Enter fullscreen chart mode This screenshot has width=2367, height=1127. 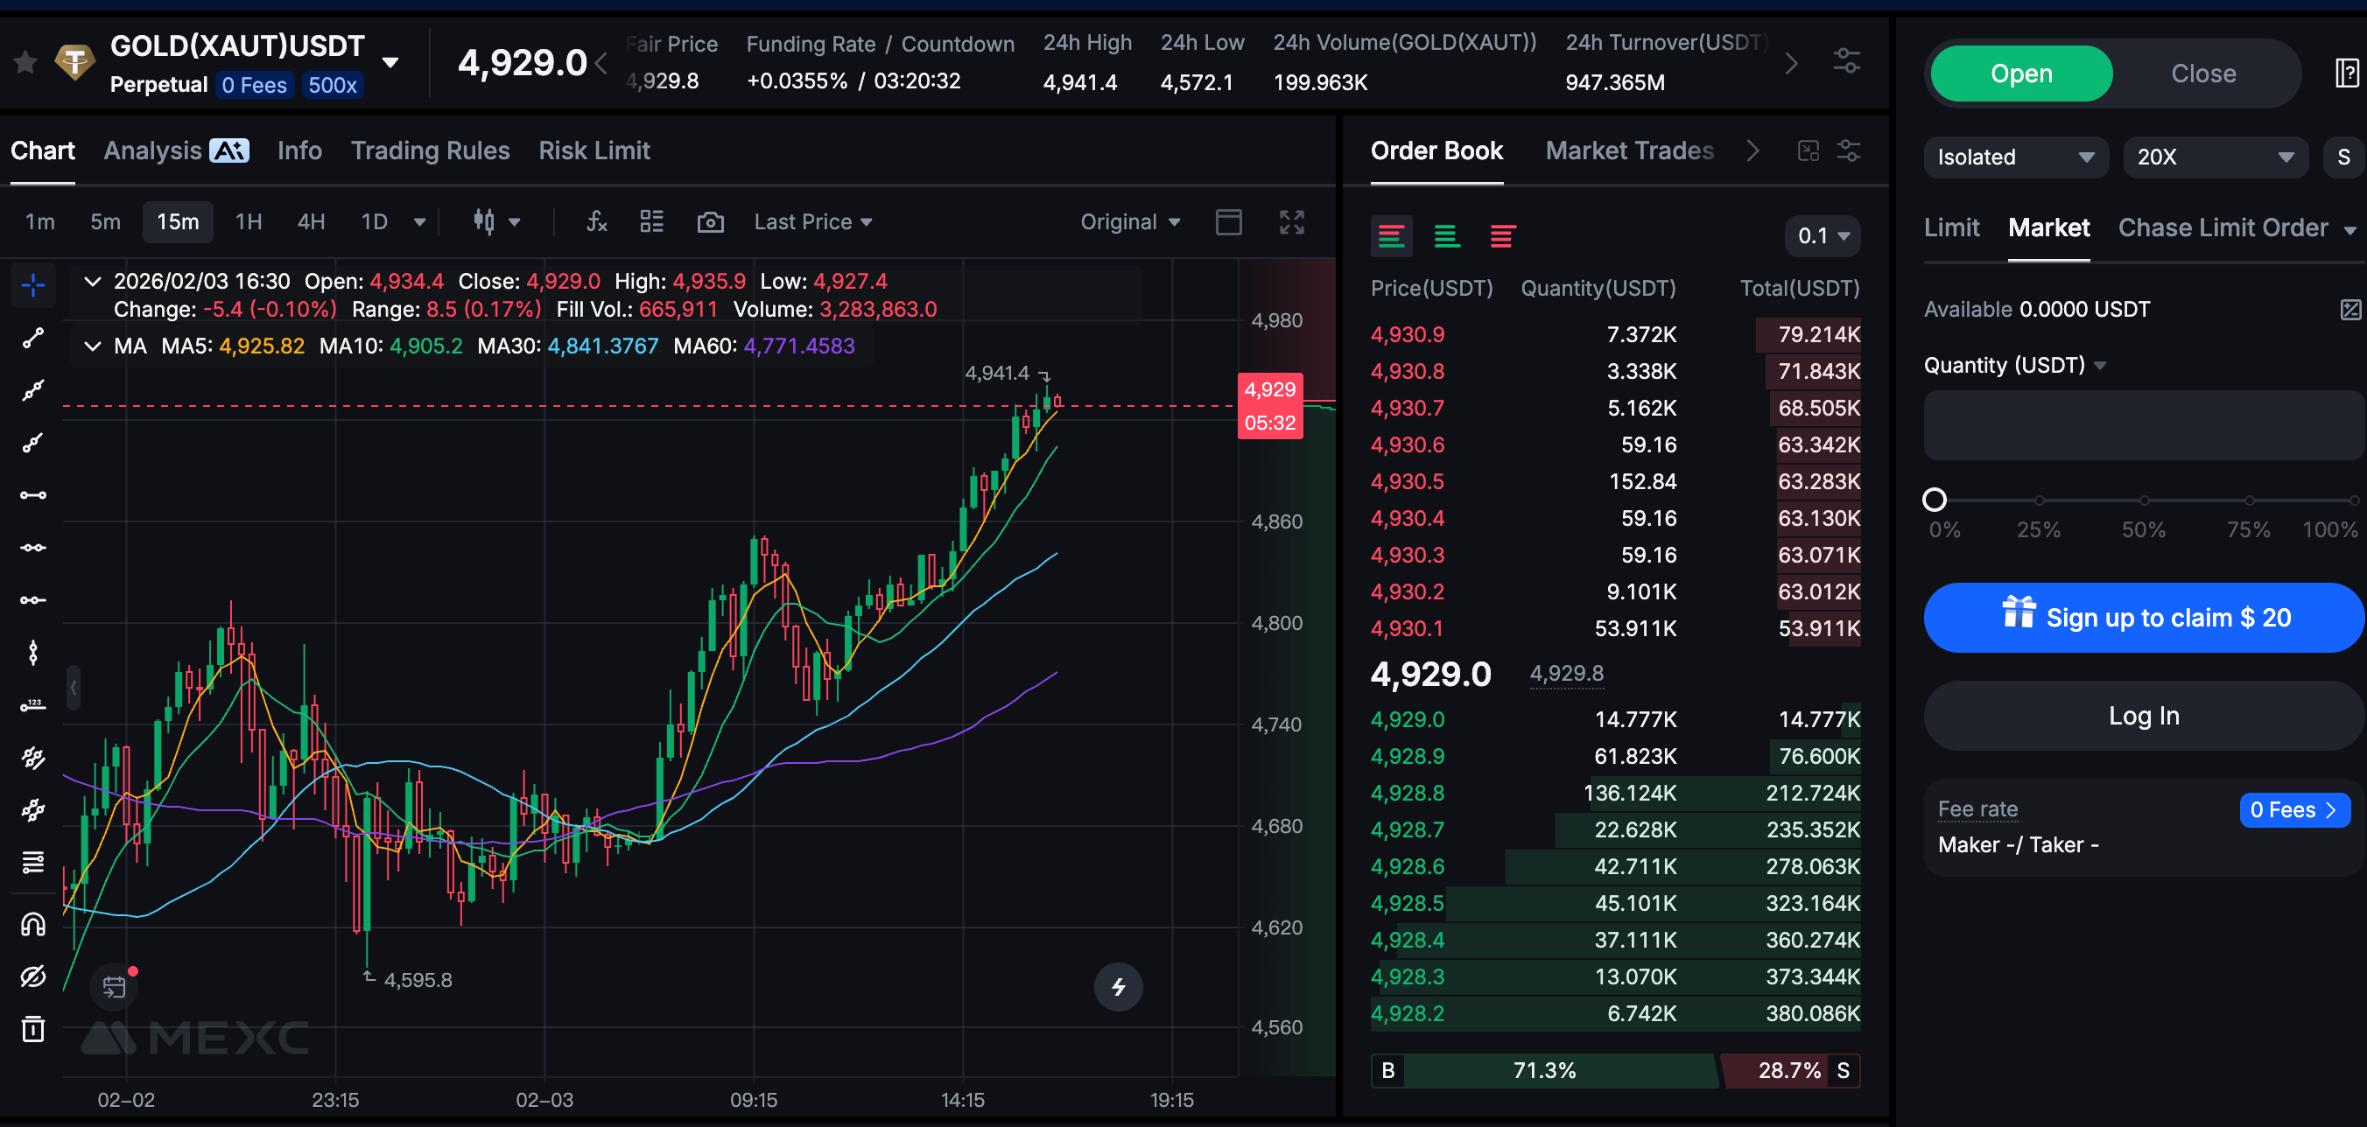click(1291, 222)
